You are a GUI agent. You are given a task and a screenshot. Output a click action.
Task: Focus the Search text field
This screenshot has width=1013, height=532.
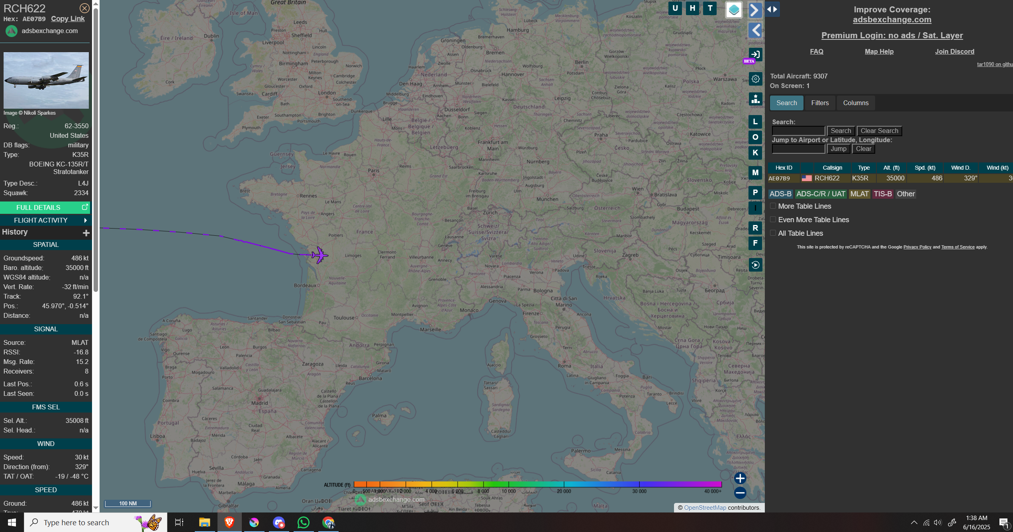[x=798, y=131]
